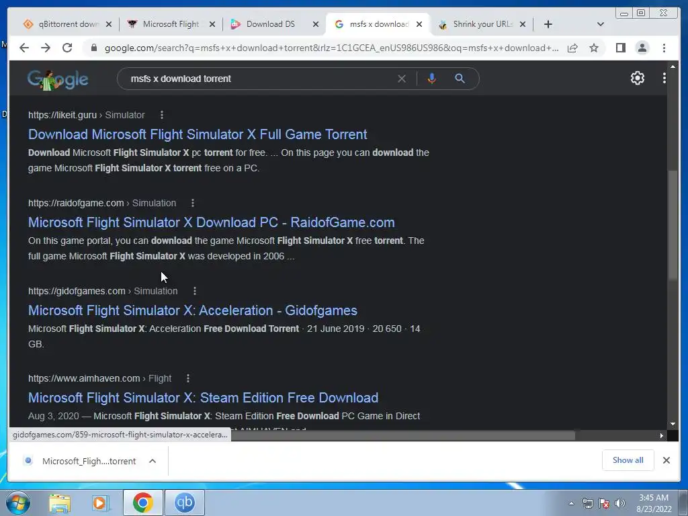Screen dimensions: 688x516
Task: Run the search with the magnifier icon
Action: (460, 79)
